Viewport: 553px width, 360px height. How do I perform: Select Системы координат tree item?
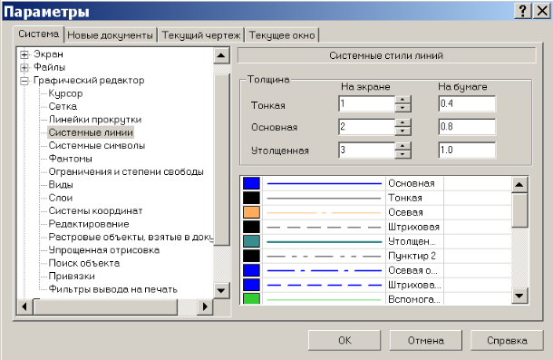[95, 210]
